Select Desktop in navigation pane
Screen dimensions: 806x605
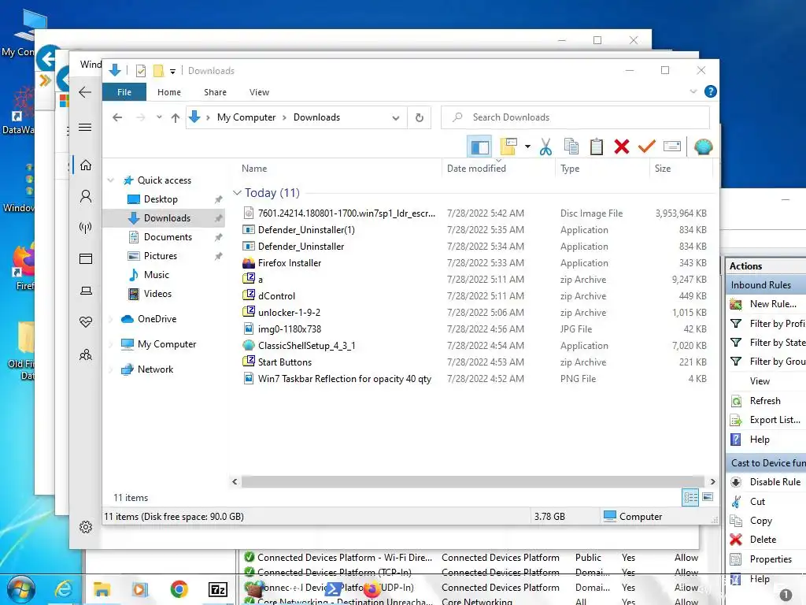click(x=161, y=199)
